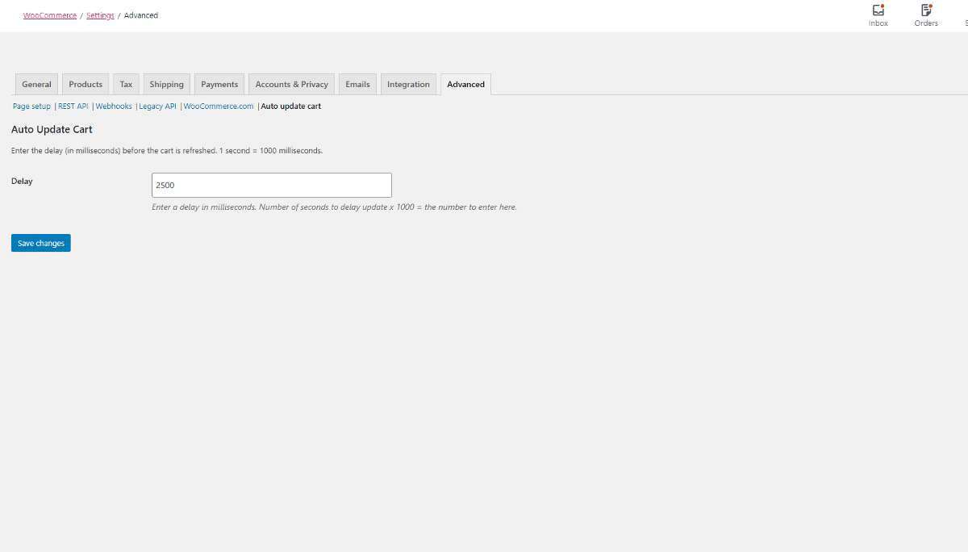View Legacy API settings
This screenshot has width=968, height=552.
157,106
